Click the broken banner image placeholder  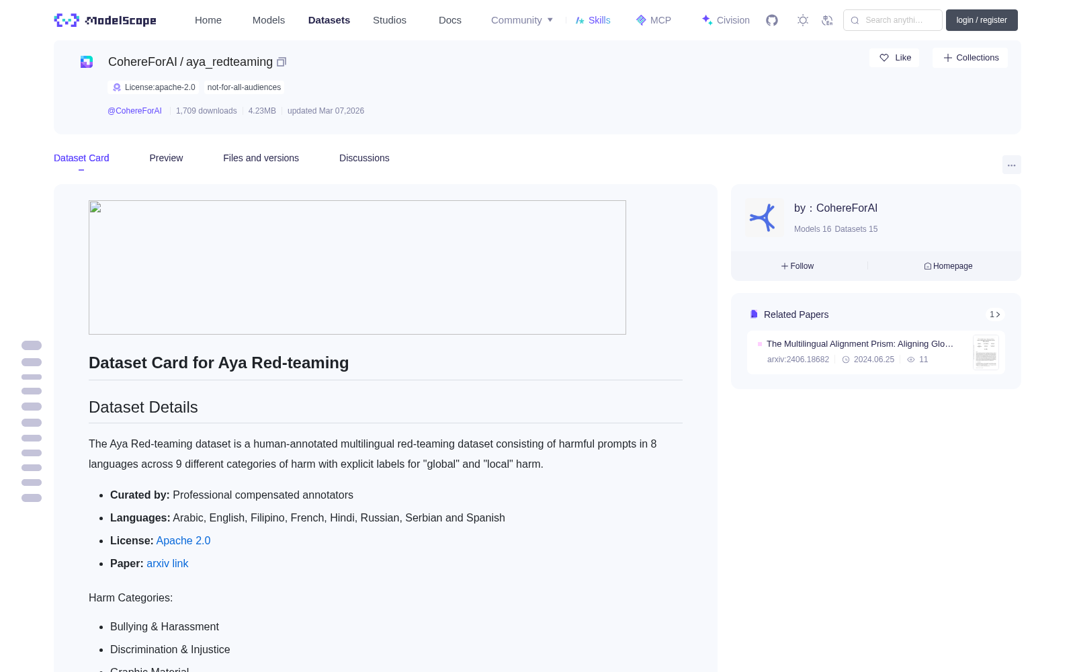click(357, 267)
